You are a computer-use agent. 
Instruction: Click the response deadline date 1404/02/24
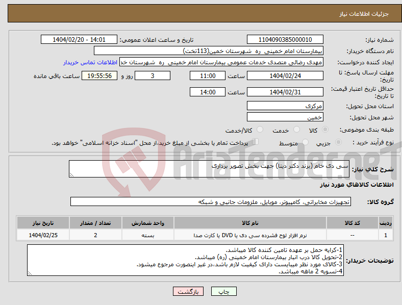coord(285,75)
